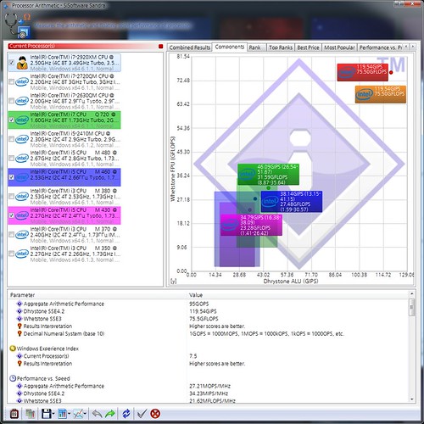Check the Core i7-2720QM processor checkbox
Viewport: 424px width, 424px height.
[11, 82]
